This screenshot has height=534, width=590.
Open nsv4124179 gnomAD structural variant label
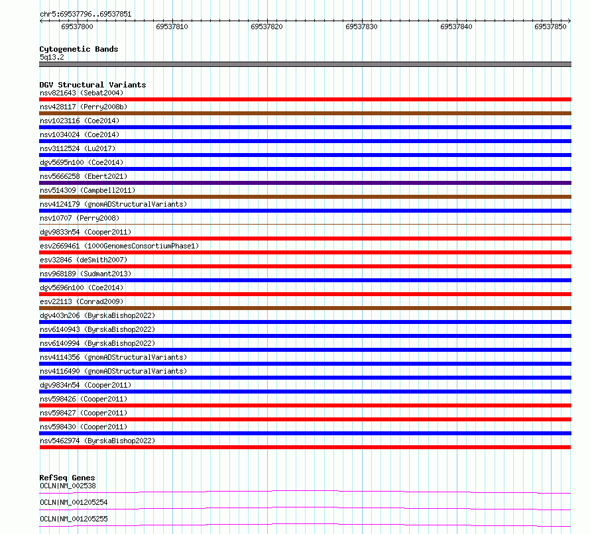coord(113,204)
